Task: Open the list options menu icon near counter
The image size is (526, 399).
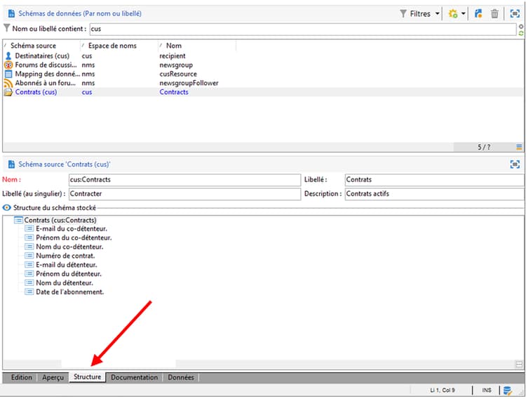Action: [x=519, y=147]
